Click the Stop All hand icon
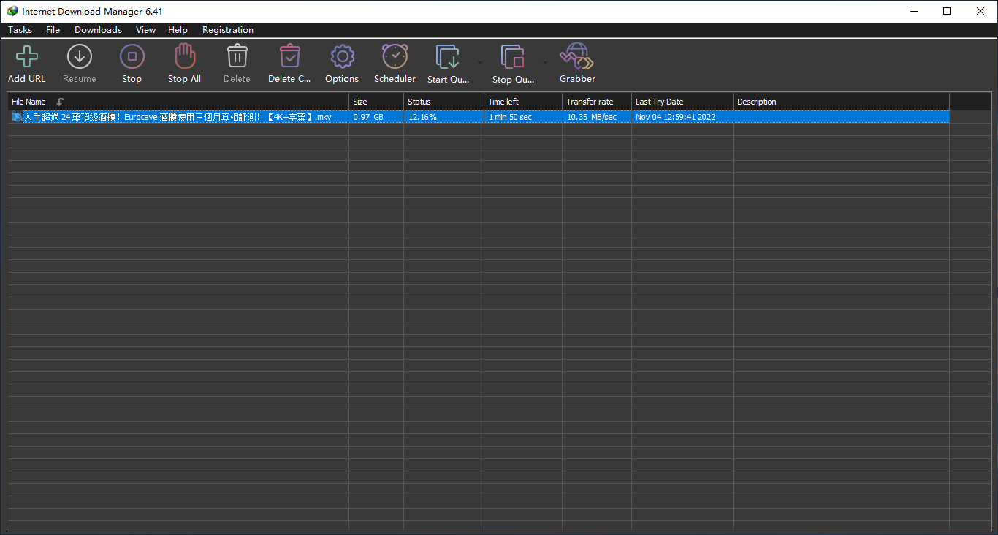 tap(185, 57)
